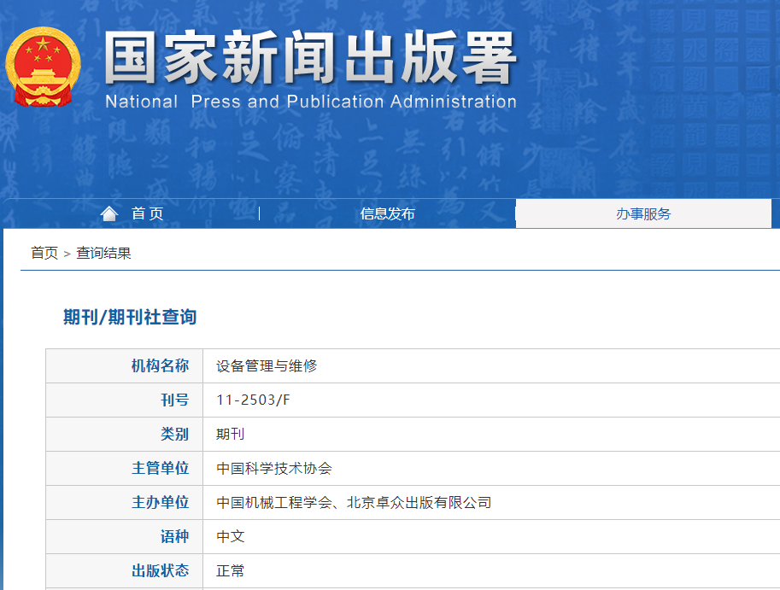
Task: Click the 首页 breadcrumb link
Action: click(x=44, y=253)
